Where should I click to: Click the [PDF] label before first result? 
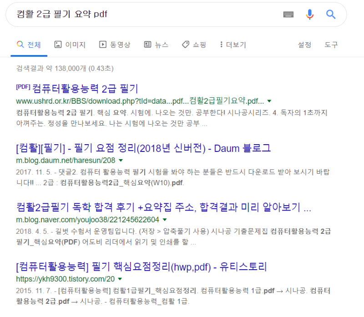(23, 87)
